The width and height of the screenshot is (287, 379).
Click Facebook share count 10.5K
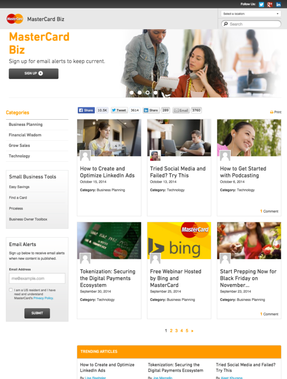[x=102, y=110]
